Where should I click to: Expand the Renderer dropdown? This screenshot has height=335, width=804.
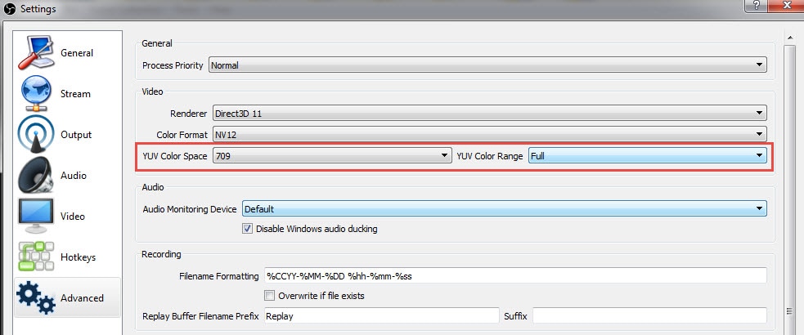(489, 113)
